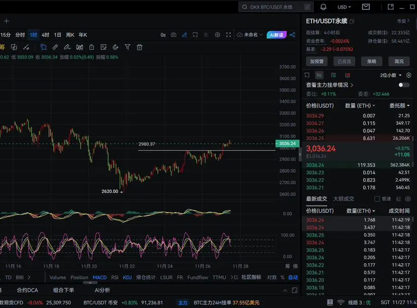Viewport: 417px width, 308px height.
Task: Click the add-window icon in chart toolbar
Action: pos(195,35)
